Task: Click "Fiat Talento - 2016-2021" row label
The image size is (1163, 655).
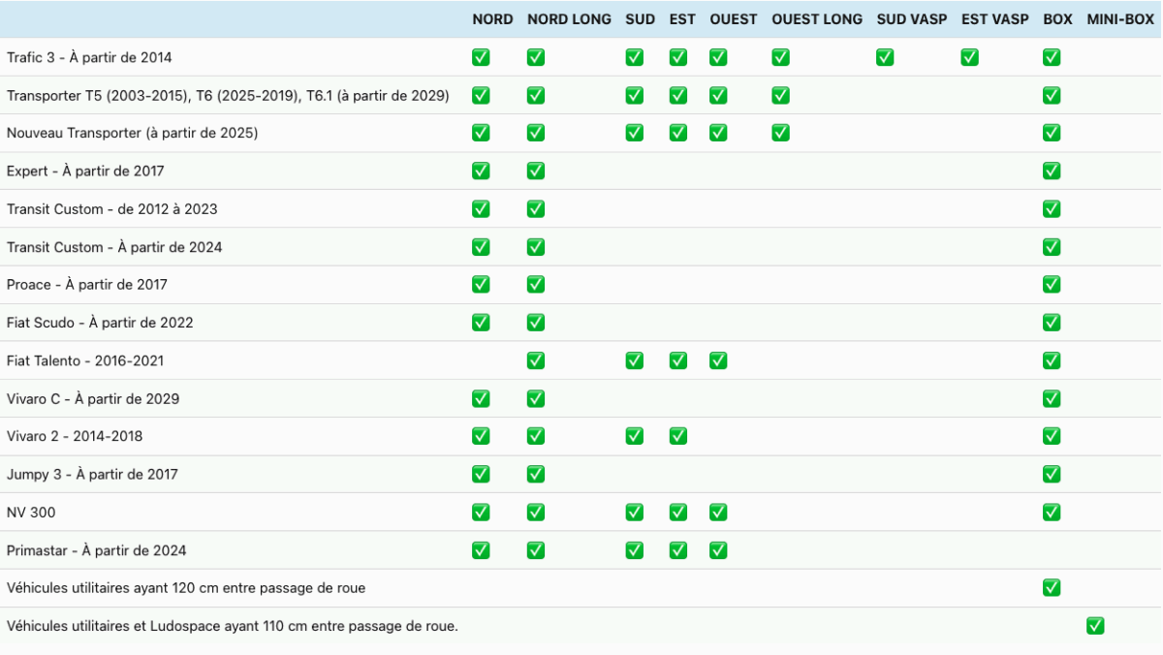Action: coord(85,360)
